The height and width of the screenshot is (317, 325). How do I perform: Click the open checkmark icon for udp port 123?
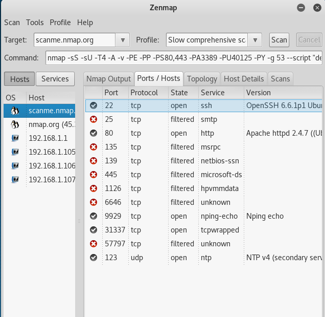[94, 258]
